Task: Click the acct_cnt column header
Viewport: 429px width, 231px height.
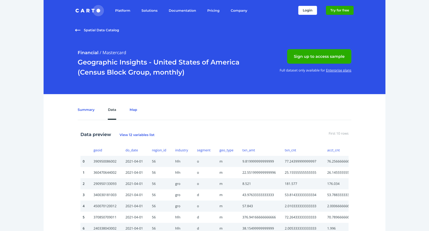Action: (x=333, y=150)
